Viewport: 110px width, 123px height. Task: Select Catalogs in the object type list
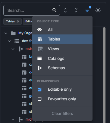pyautogui.click(x=62, y=58)
